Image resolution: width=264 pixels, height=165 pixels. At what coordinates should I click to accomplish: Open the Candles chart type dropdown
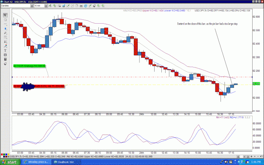[x=32, y=6]
